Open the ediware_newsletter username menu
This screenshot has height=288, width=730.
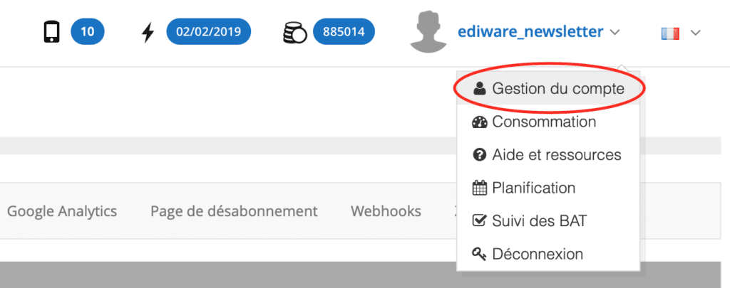coord(530,31)
